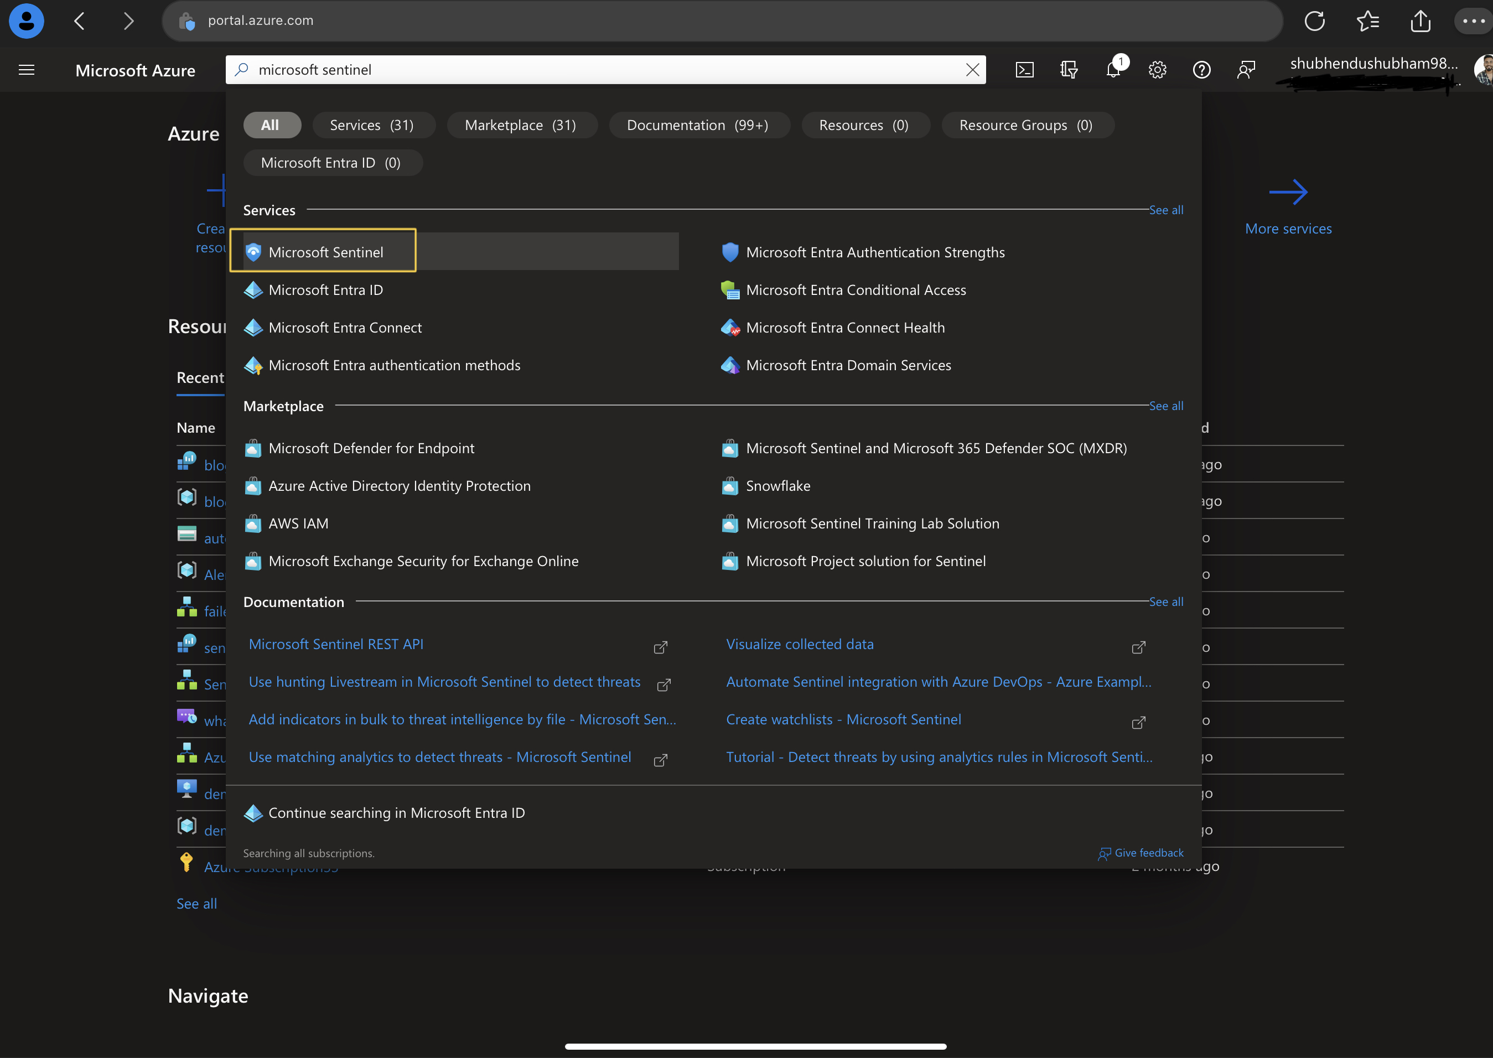The image size is (1493, 1058).
Task: Select the Microsoft Entra ID (0) filter tab
Action: pos(332,163)
